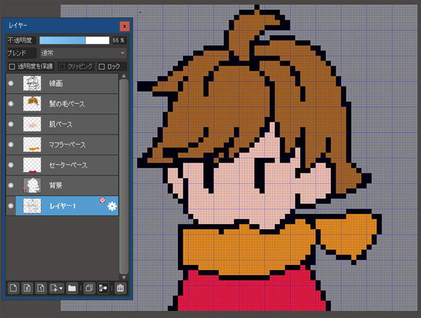
Task: Select the 背景 layer name
Action: [55, 185]
